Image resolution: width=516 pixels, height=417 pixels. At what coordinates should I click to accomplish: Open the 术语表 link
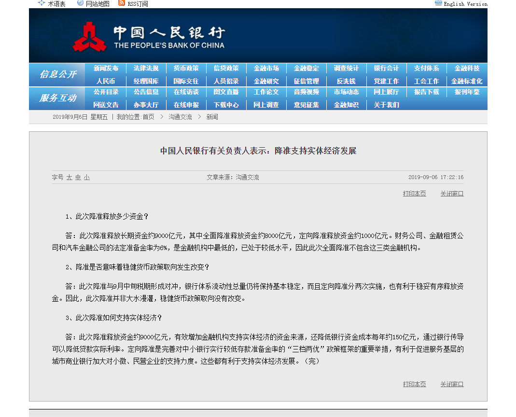pos(56,4)
